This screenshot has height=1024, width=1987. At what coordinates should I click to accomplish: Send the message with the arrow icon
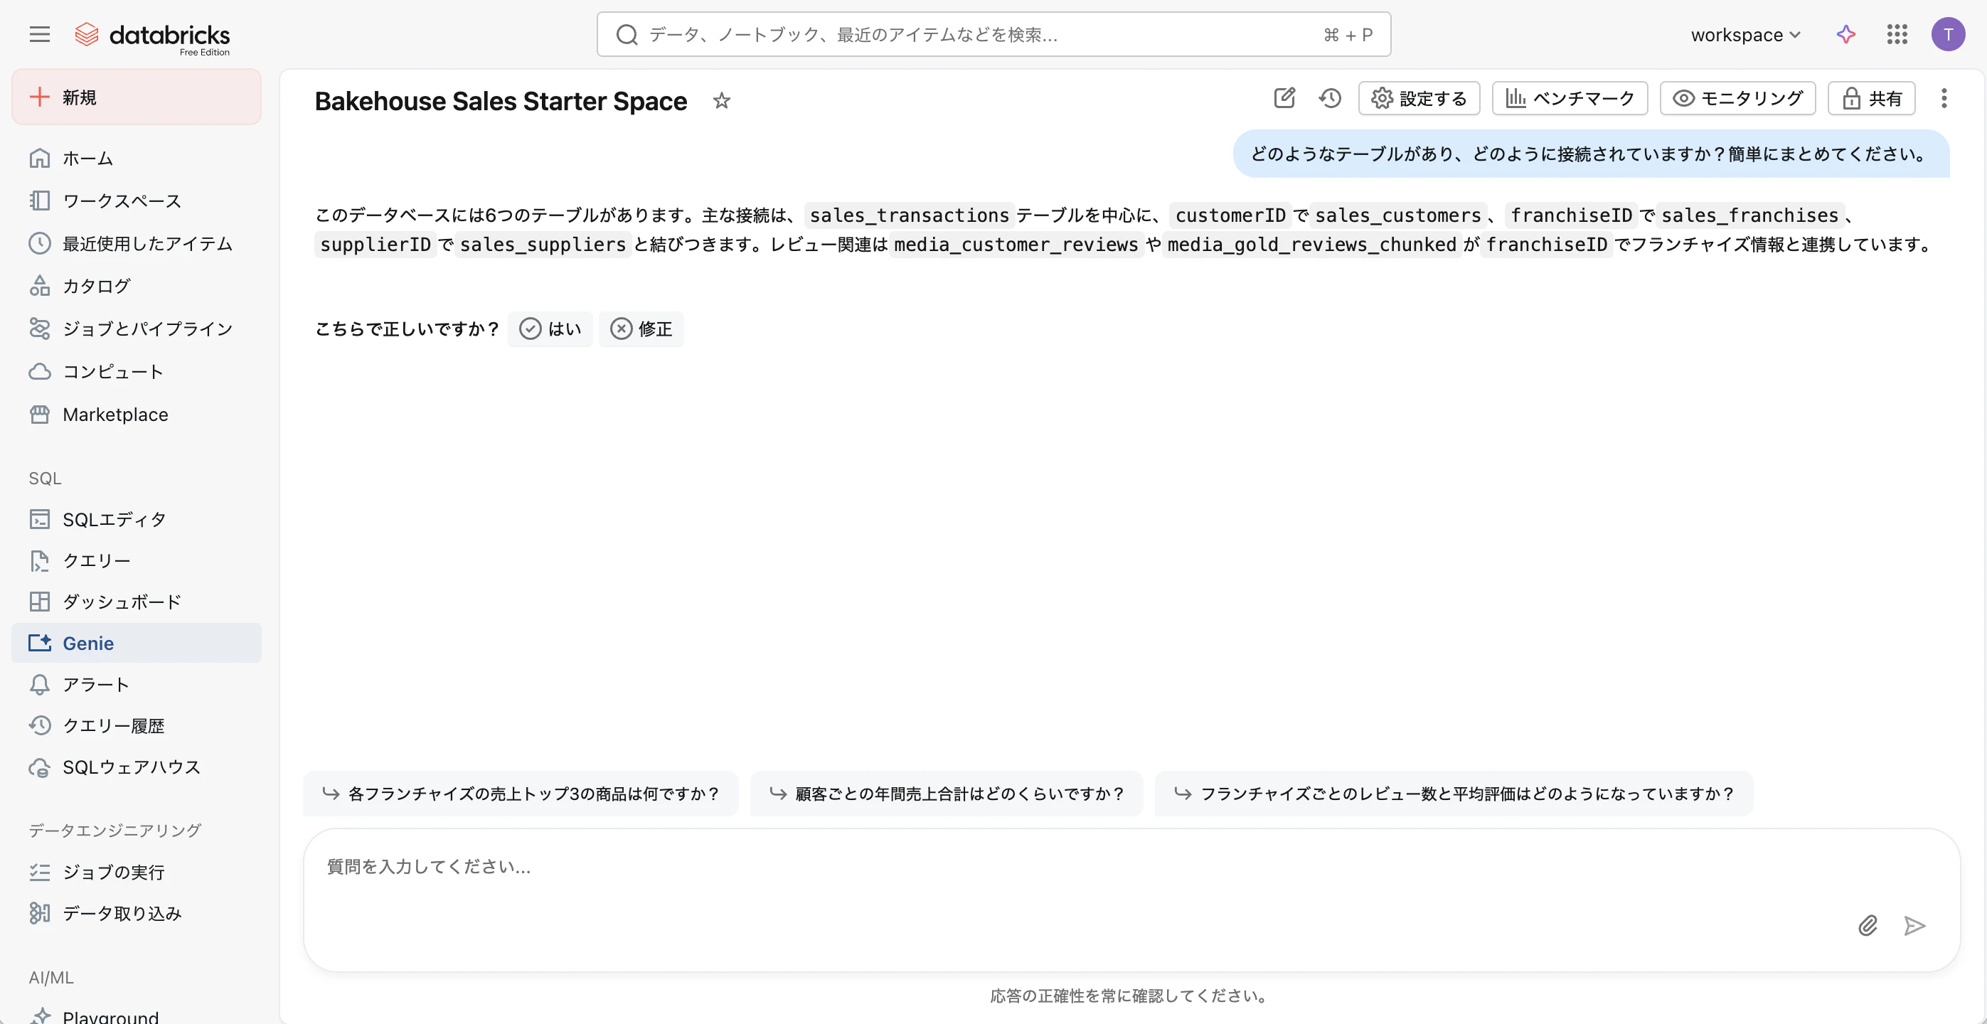pos(1915,926)
